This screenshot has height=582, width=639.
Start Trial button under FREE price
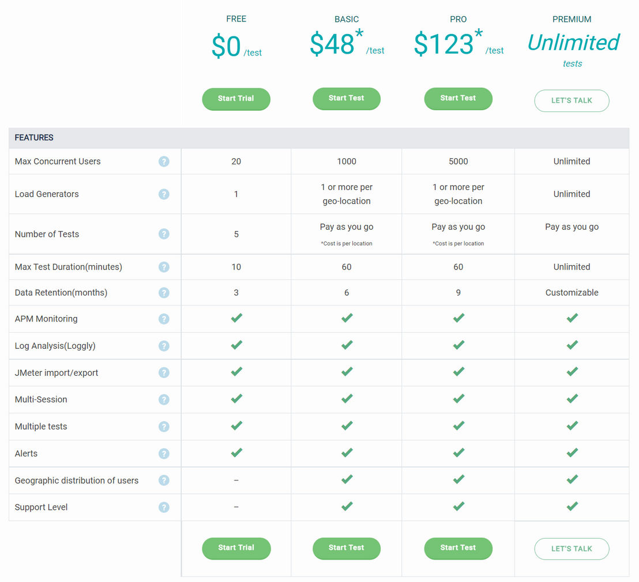[236, 99]
